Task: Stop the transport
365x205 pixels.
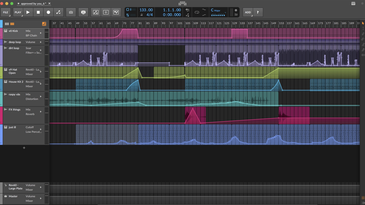Action: pyautogui.click(x=38, y=12)
